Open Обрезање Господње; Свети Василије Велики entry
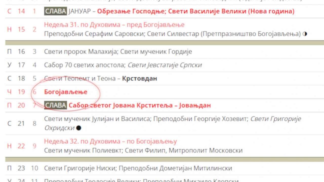The width and height of the screenshot is (324, 182). [x=195, y=11]
